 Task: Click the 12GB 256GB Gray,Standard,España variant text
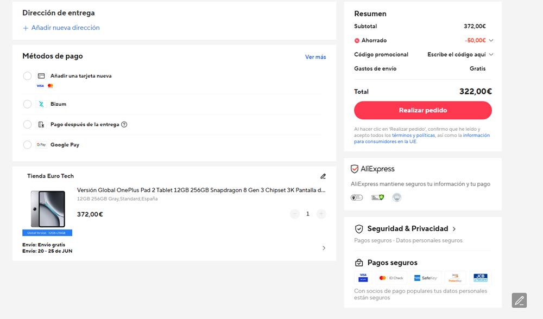[117, 199]
